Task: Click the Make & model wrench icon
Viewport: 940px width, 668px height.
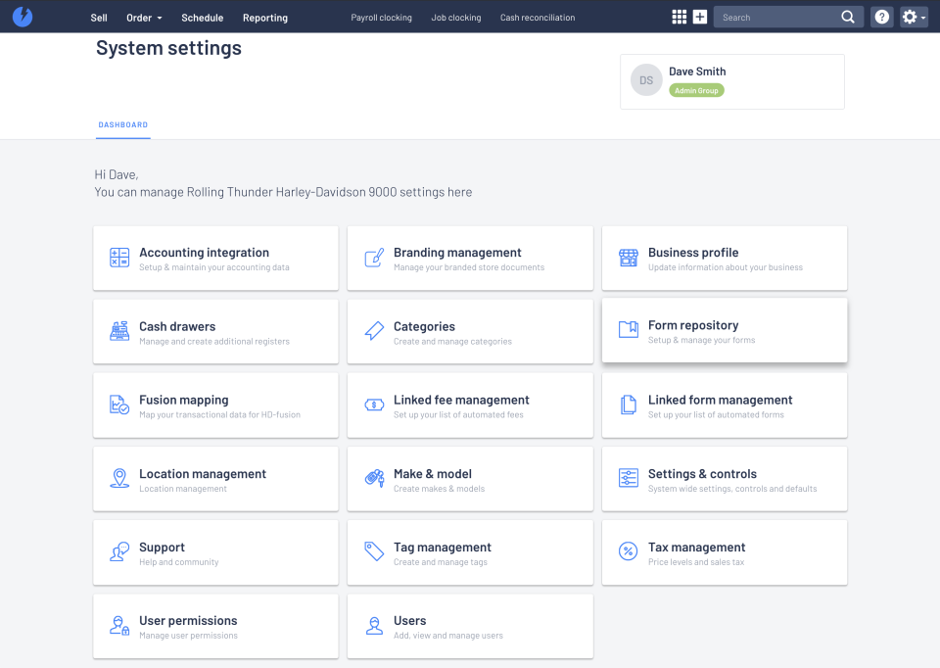Action: [x=373, y=478]
